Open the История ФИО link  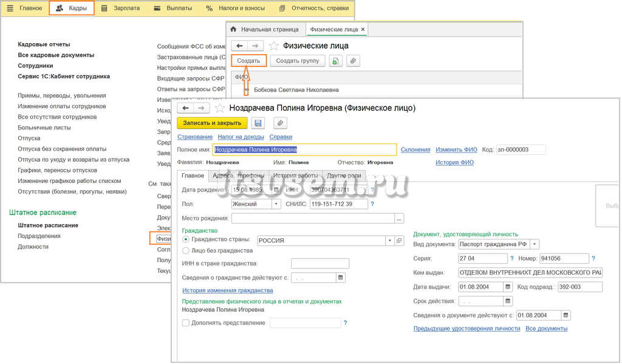pyautogui.click(x=454, y=162)
